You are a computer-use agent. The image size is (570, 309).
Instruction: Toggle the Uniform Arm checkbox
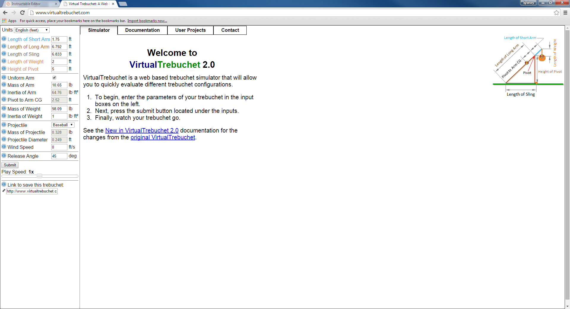coord(54,78)
